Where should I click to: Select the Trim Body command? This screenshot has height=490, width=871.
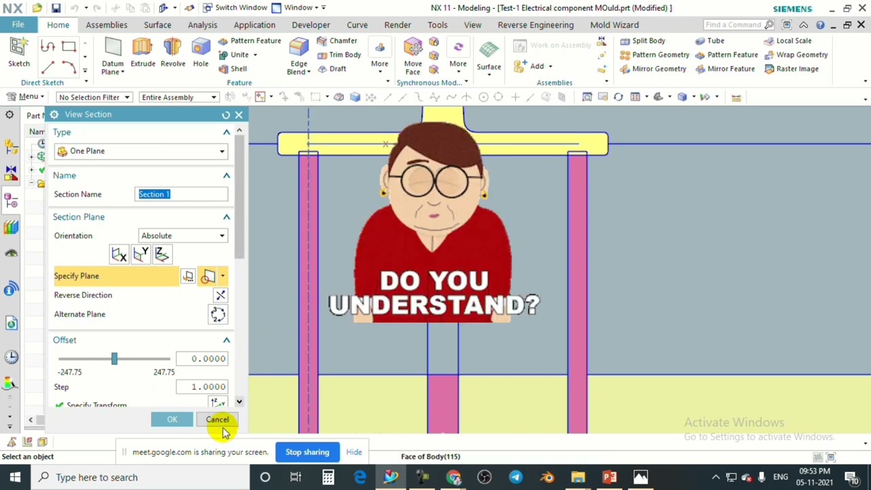pos(338,54)
